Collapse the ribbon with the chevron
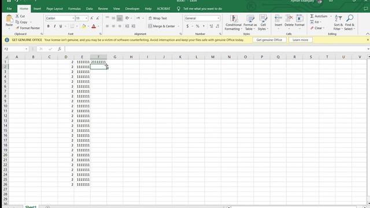The width and height of the screenshot is (370, 208). click(x=368, y=34)
